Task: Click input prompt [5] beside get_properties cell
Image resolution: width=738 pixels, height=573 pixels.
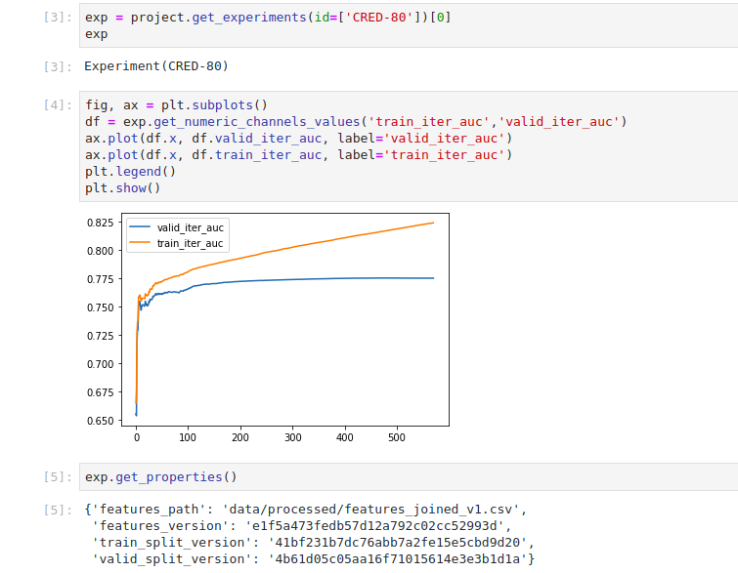Action: coord(58,476)
